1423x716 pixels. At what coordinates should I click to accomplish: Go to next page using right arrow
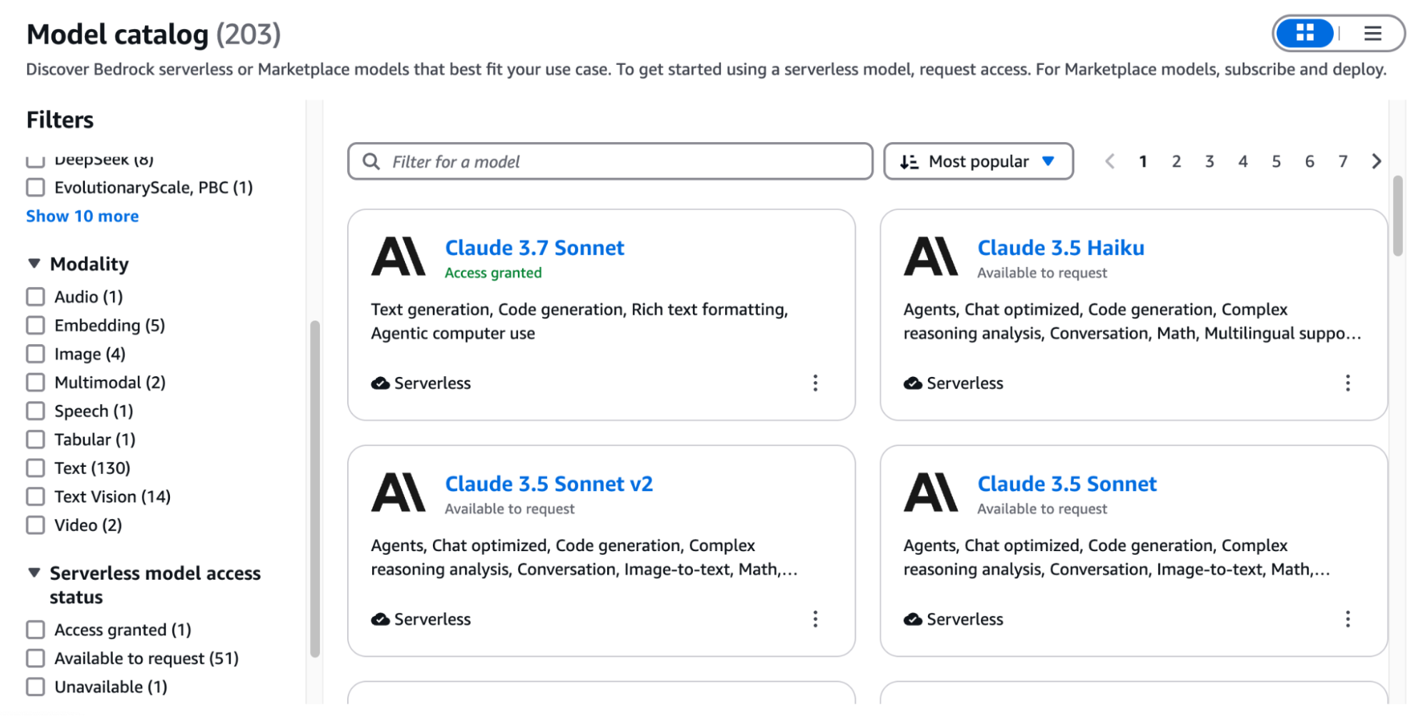[x=1376, y=161]
